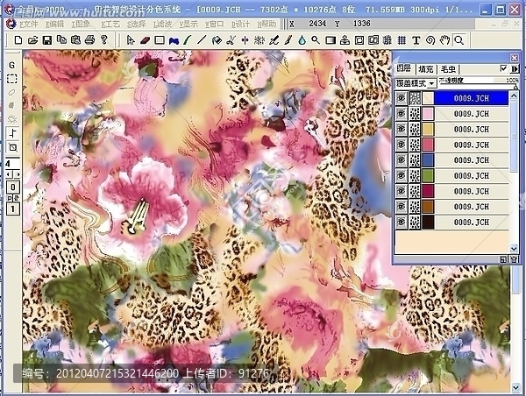Viewport: 526px width, 396px height.
Task: Adjust the 不透明度 opacity slider handle
Action: [515, 87]
